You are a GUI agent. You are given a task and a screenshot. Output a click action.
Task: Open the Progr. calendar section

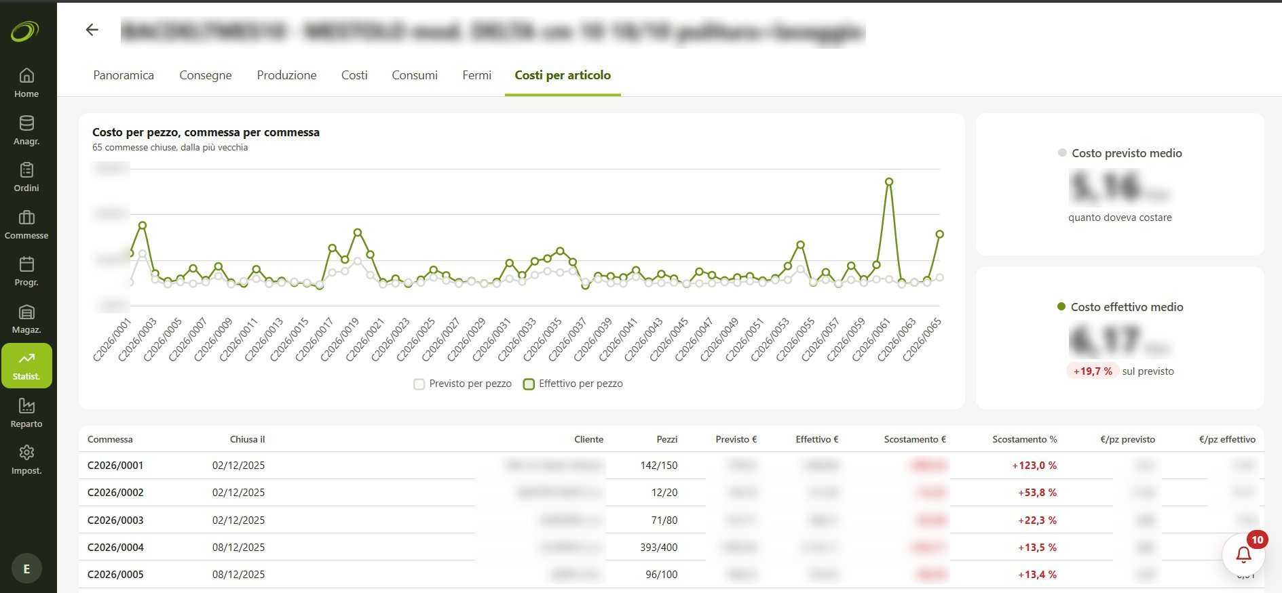(x=26, y=271)
